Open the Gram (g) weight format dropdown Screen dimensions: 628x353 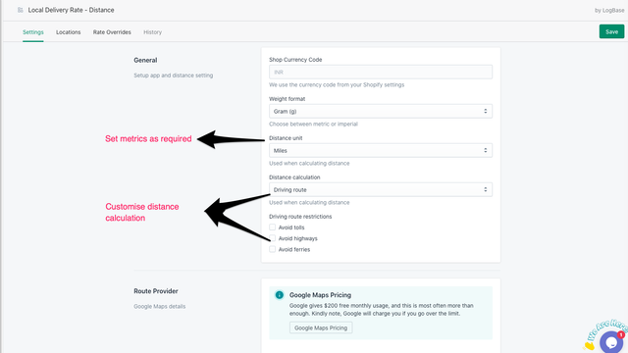click(x=381, y=111)
